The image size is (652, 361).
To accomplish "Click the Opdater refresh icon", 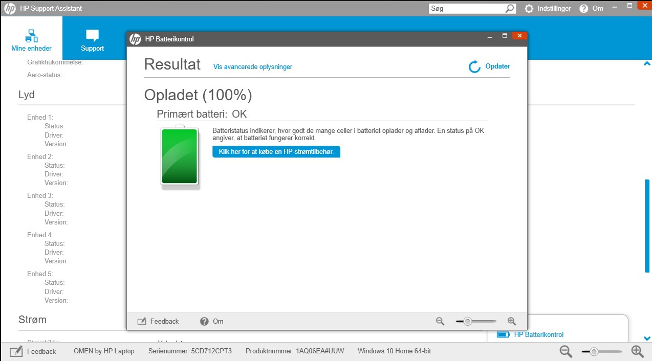I will point(475,66).
